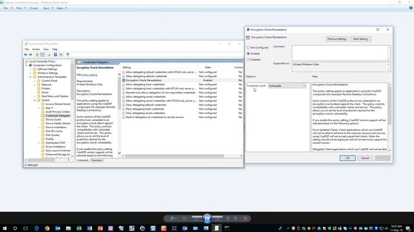Click the 'policy setting' edit link

89,75
